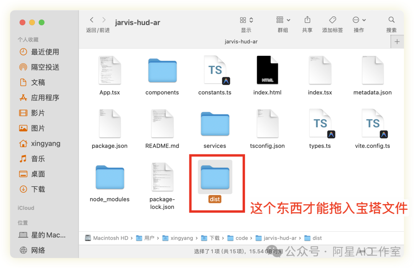The width and height of the screenshot is (414, 268).
Task: Open 桌面 in the sidebar
Action: [33, 174]
